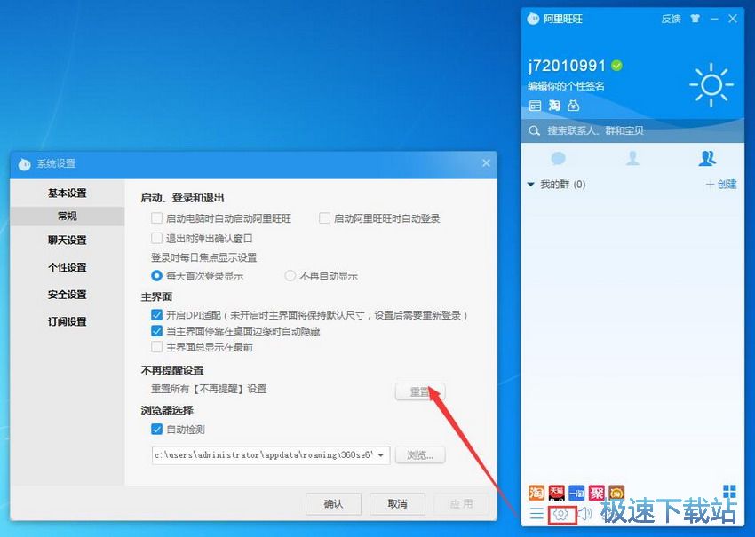Click + 创建 to create group
Viewport: 755px width, 537px height.
tap(721, 185)
